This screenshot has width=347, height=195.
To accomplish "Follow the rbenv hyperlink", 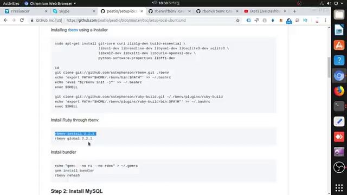I will click(x=73, y=30).
